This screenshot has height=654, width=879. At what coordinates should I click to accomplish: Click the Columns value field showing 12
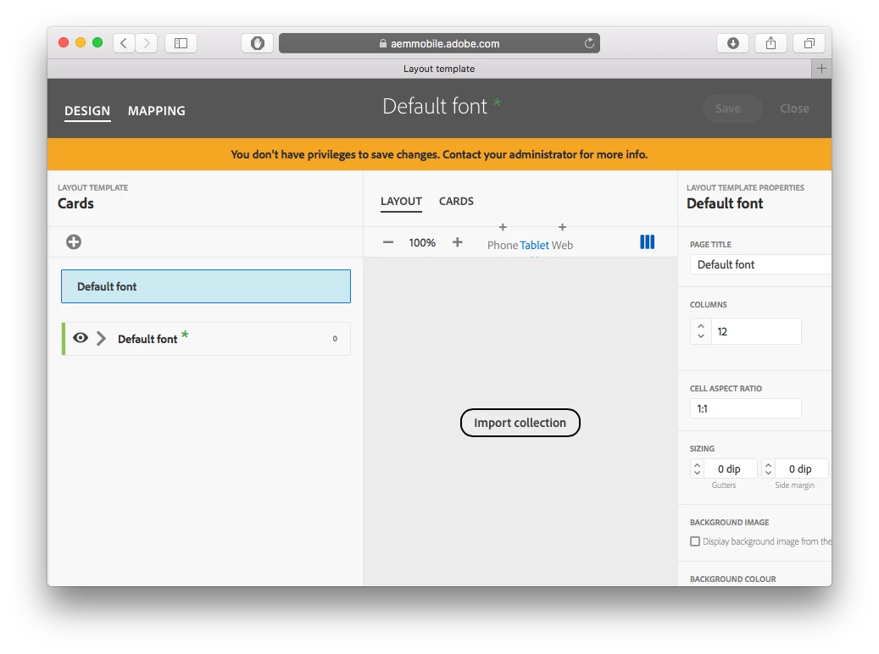coord(756,331)
